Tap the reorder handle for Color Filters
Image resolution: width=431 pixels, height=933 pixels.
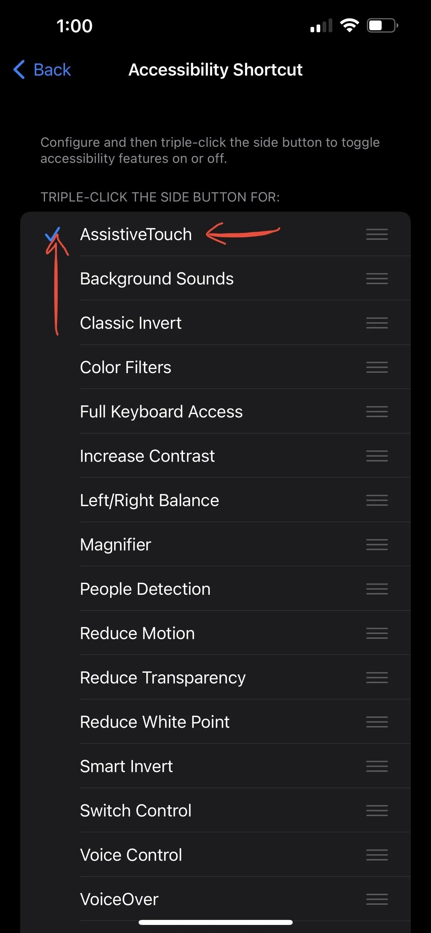pos(377,367)
